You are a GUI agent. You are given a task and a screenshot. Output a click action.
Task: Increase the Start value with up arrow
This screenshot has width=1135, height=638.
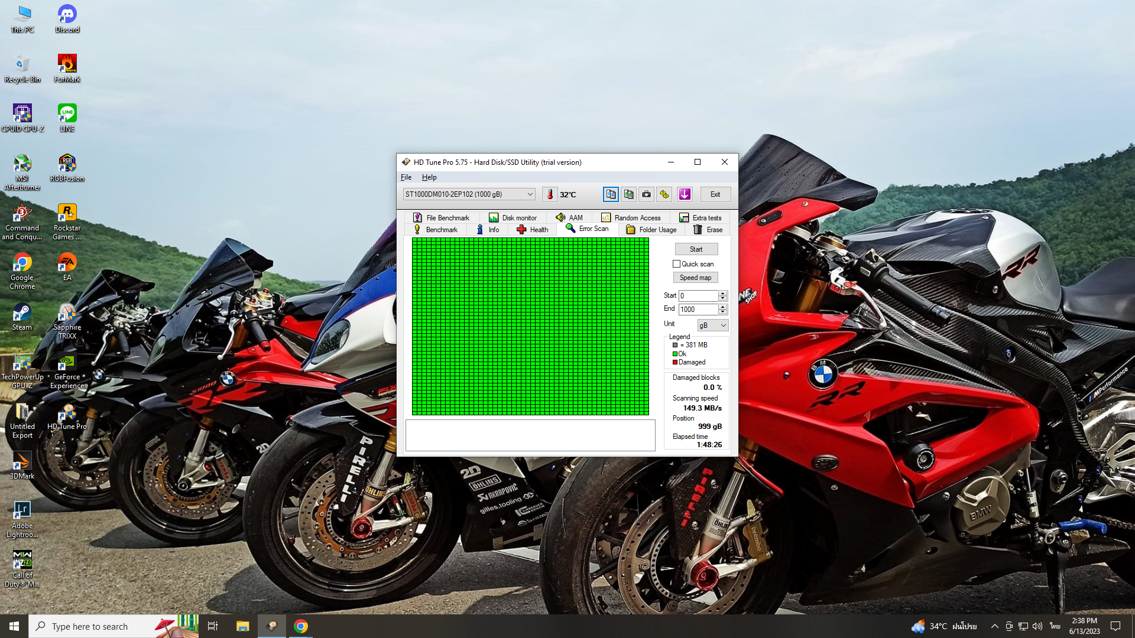tap(722, 293)
